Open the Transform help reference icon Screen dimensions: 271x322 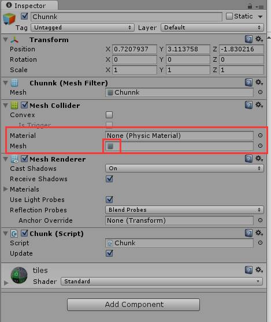pyautogui.click(x=248, y=39)
